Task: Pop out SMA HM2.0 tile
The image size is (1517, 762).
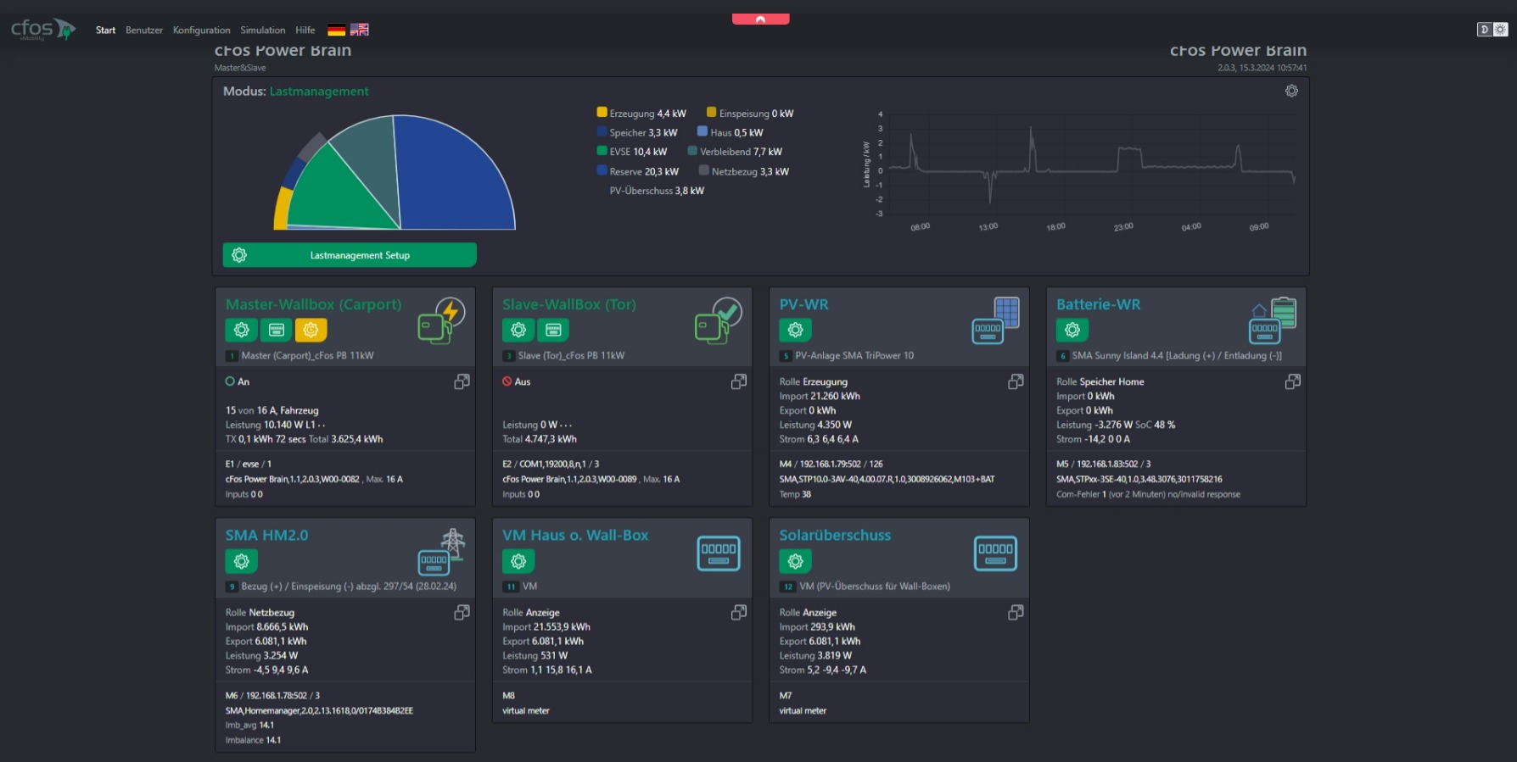Action: (462, 612)
